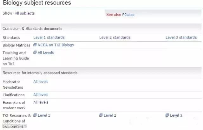
Task: Open Teaching and Learning Guide All Levels text
Action: [46, 53]
